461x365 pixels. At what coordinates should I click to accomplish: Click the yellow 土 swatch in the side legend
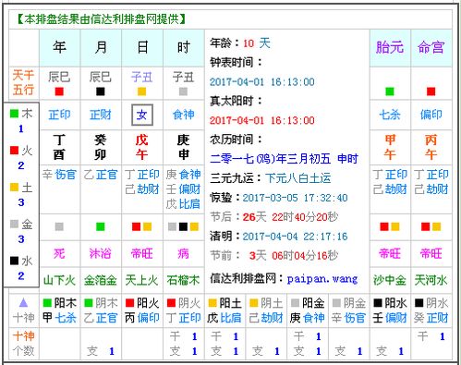click(x=14, y=187)
